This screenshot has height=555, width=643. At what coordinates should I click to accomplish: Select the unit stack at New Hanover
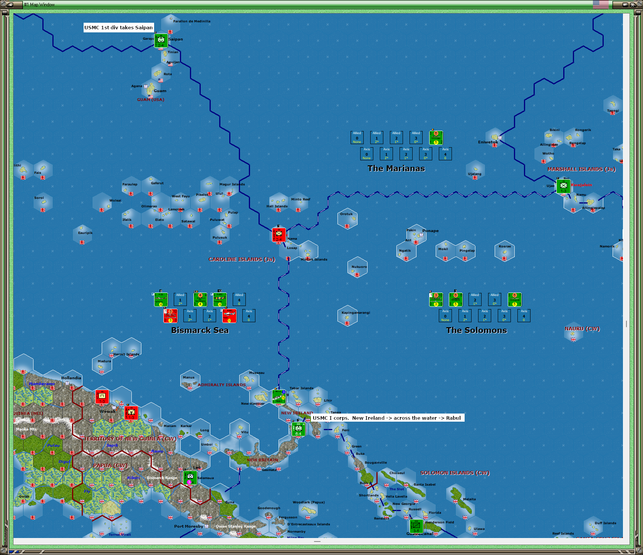click(x=279, y=397)
